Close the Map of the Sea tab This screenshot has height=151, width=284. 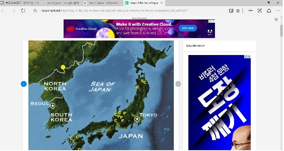pos(162,3)
